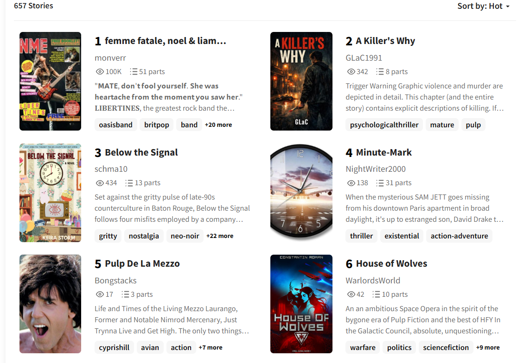Select the britpop tag
Image resolution: width=524 pixels, height=363 pixels.
pyautogui.click(x=156, y=125)
